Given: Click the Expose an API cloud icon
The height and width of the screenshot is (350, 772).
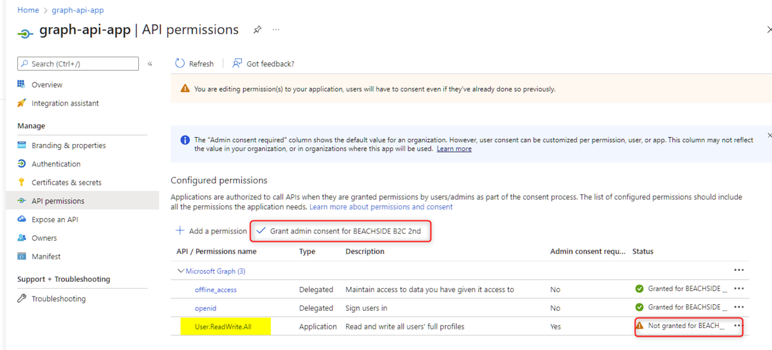Looking at the screenshot, I should tap(21, 219).
